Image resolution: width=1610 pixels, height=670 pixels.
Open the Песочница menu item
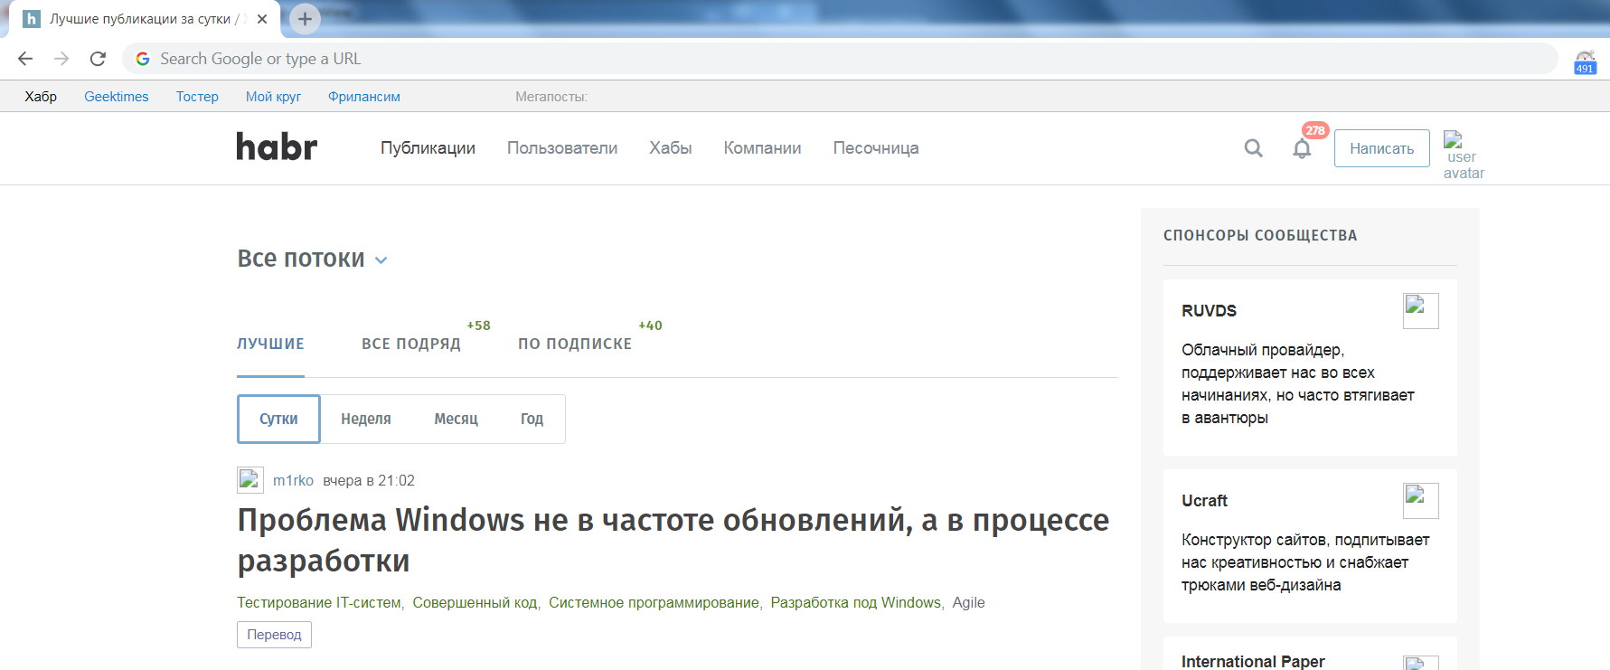pos(876,148)
